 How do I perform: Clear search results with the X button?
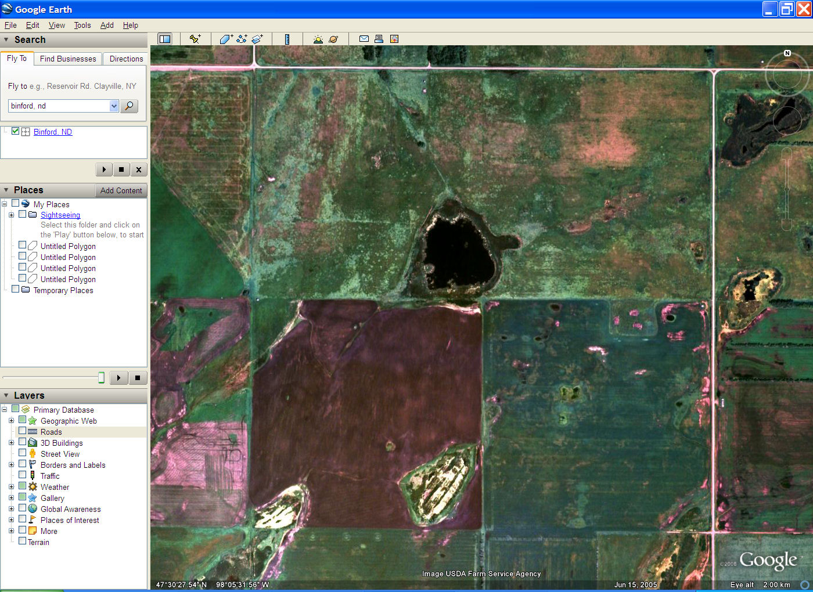click(139, 169)
